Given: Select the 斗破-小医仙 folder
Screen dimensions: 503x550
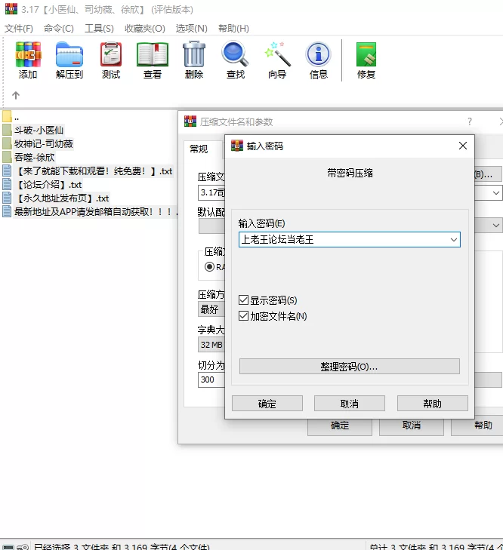Looking at the screenshot, I should coord(33,130).
